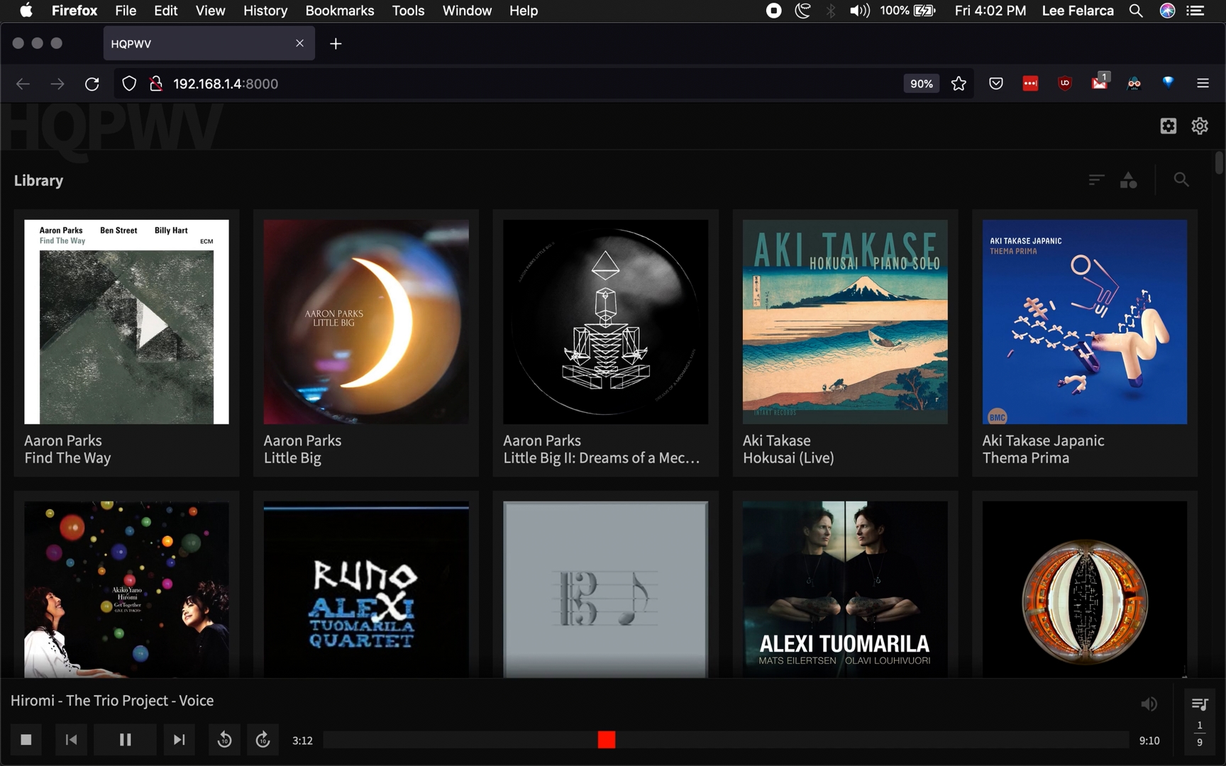This screenshot has width=1226, height=766.
Task: Pause the current track
Action: 125,740
